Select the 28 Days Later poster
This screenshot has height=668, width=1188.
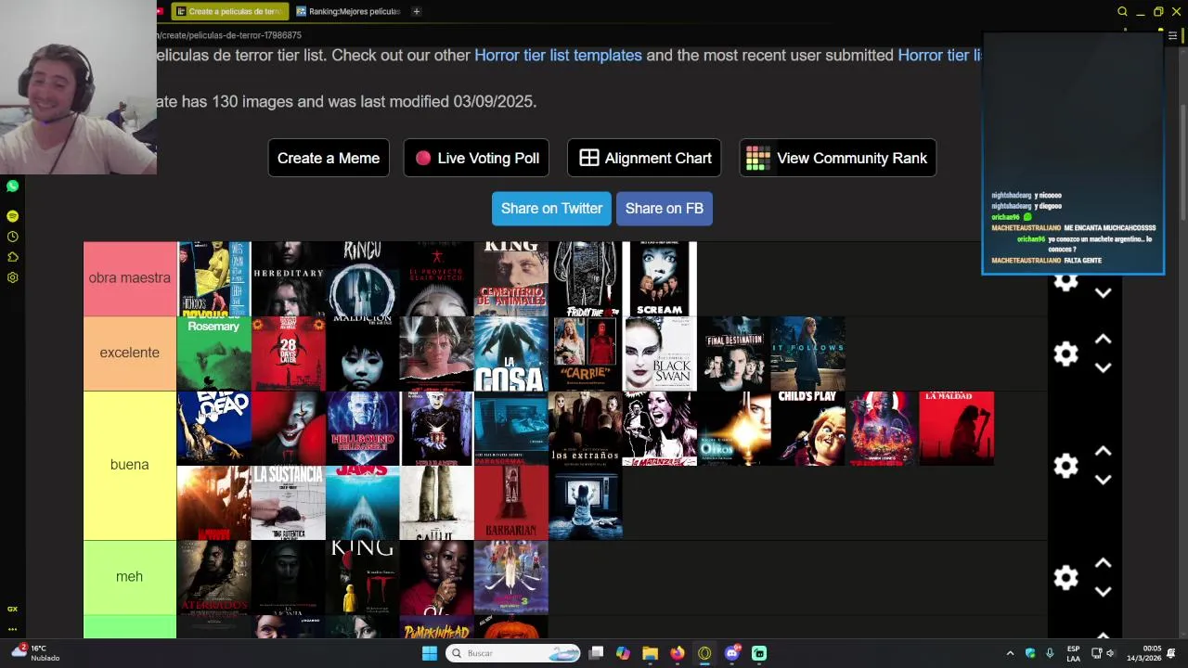(x=289, y=353)
